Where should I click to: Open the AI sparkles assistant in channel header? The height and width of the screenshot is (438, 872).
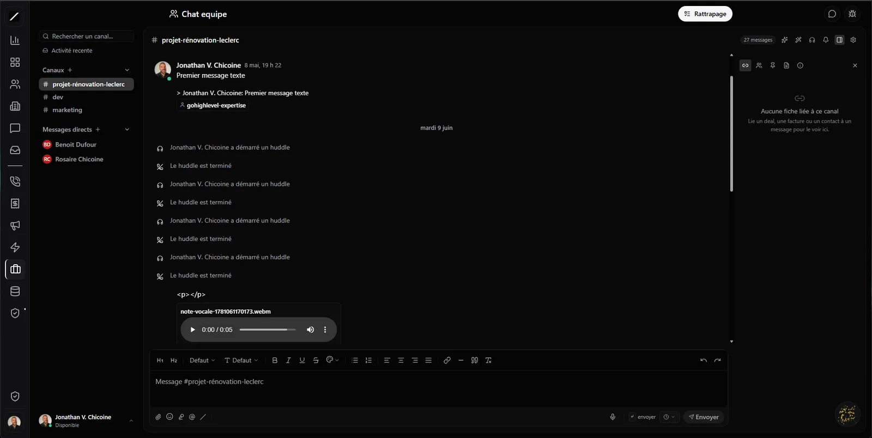(x=784, y=40)
